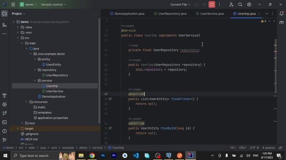Open the Structure tool window icon
This screenshot has width=286, height=160.
coord(4,25)
